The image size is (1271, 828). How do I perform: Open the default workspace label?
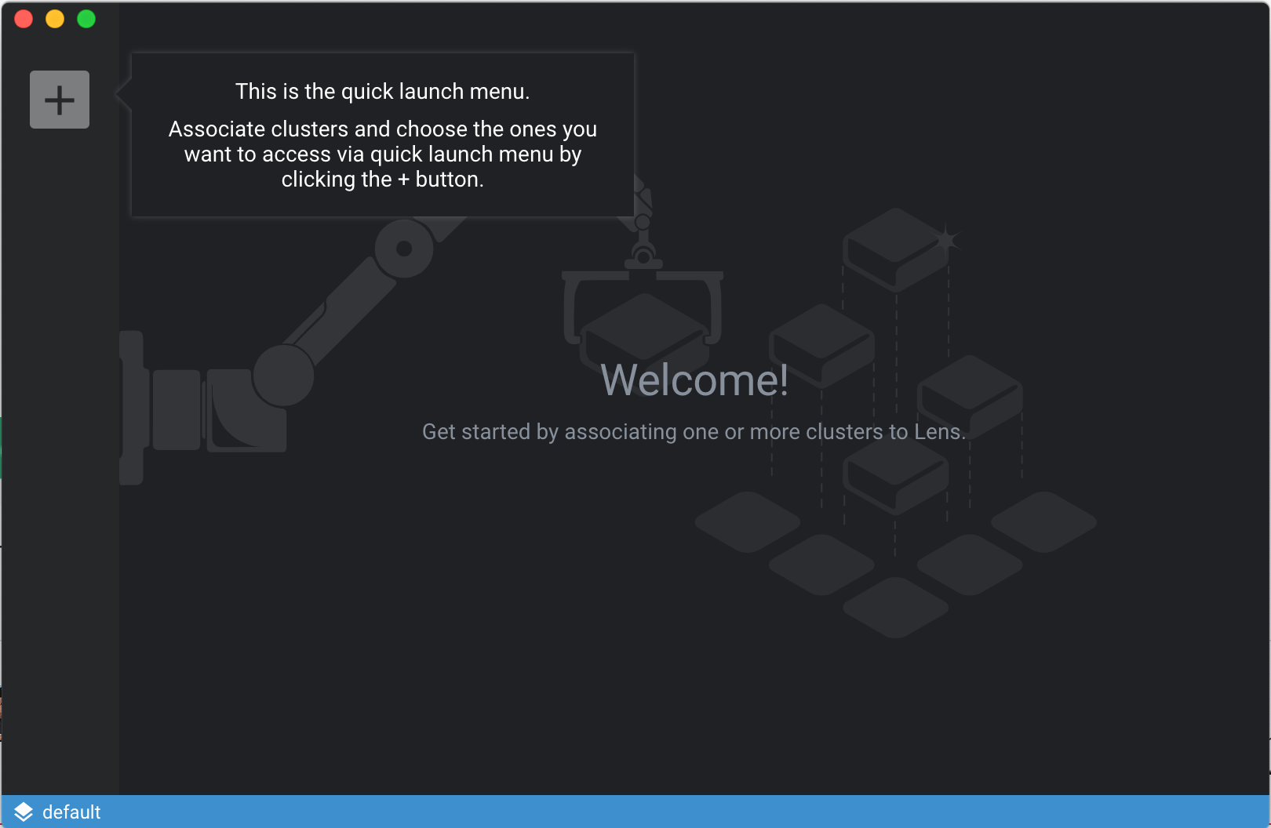71,812
